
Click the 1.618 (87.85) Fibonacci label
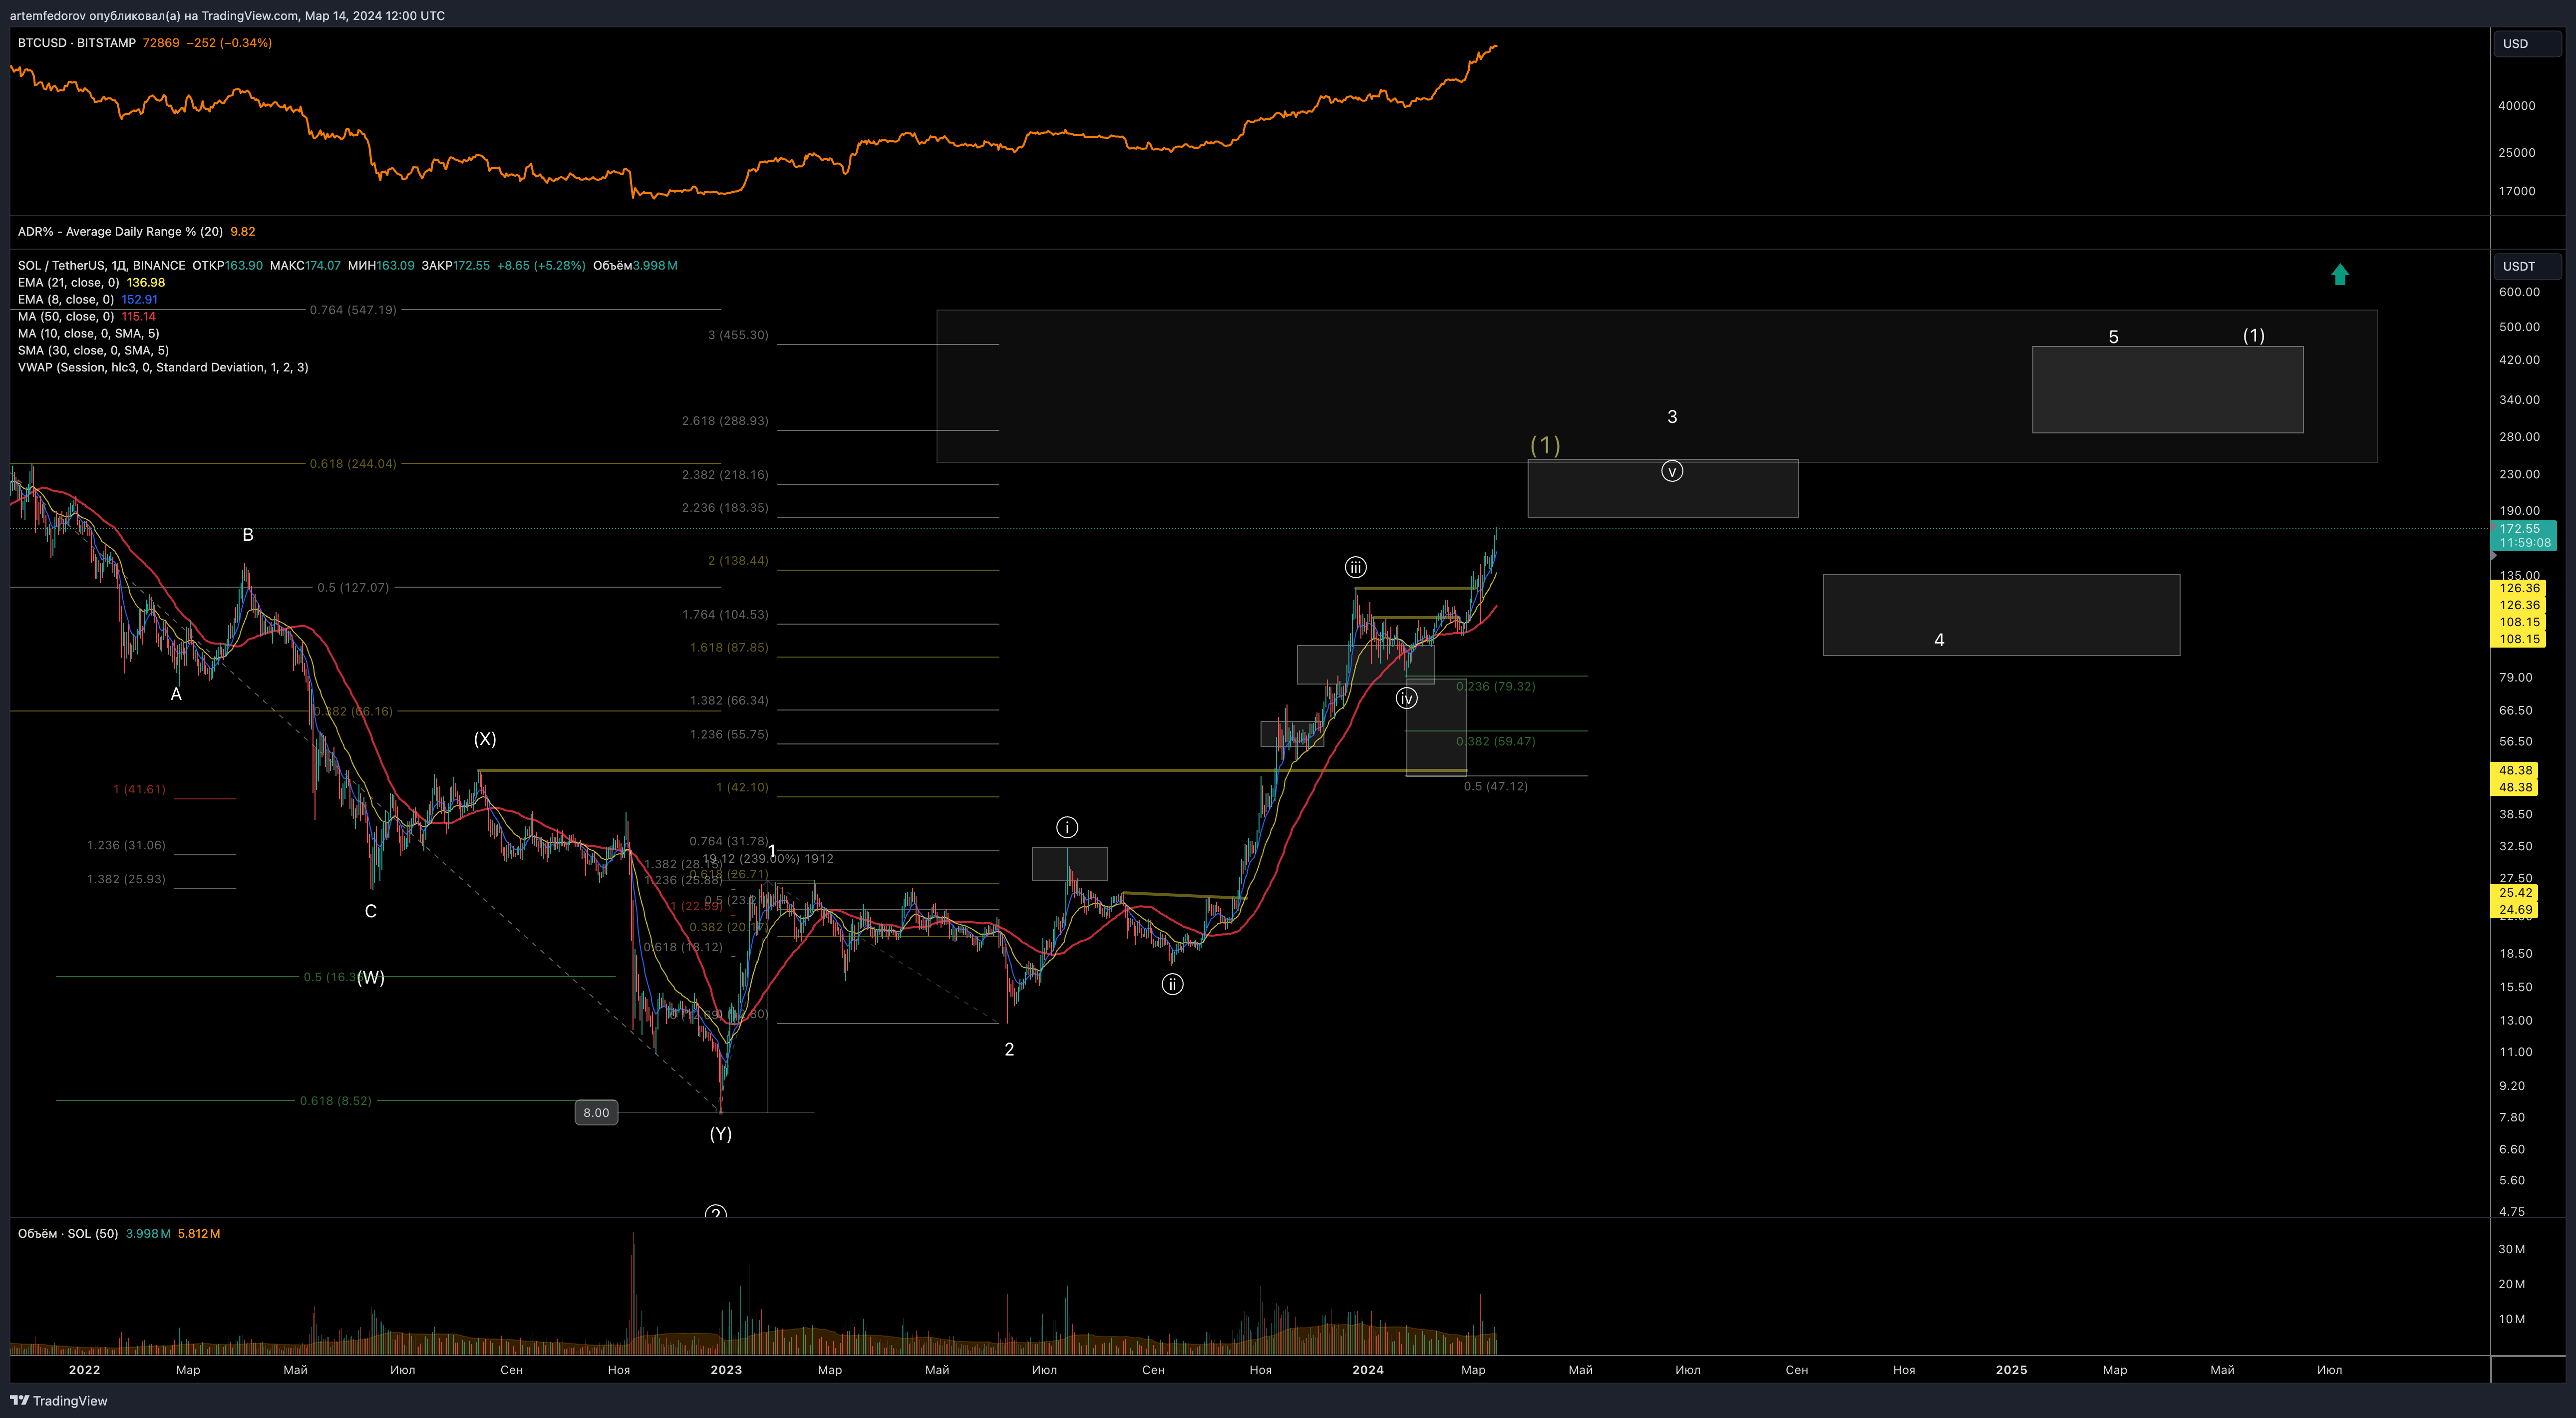point(729,648)
